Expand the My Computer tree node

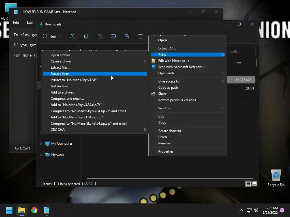[x=41, y=144]
